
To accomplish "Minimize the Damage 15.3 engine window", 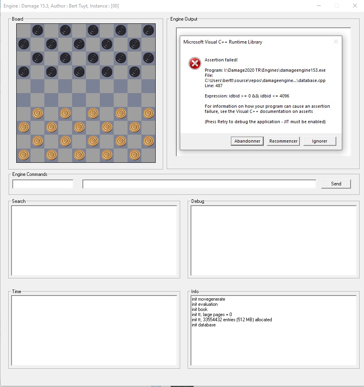I will pos(319,6).
